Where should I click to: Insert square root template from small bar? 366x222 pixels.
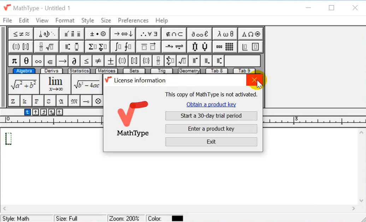182,61
